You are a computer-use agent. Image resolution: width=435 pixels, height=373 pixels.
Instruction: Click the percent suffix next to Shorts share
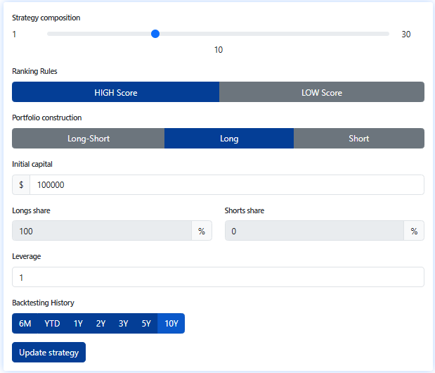pyautogui.click(x=414, y=231)
